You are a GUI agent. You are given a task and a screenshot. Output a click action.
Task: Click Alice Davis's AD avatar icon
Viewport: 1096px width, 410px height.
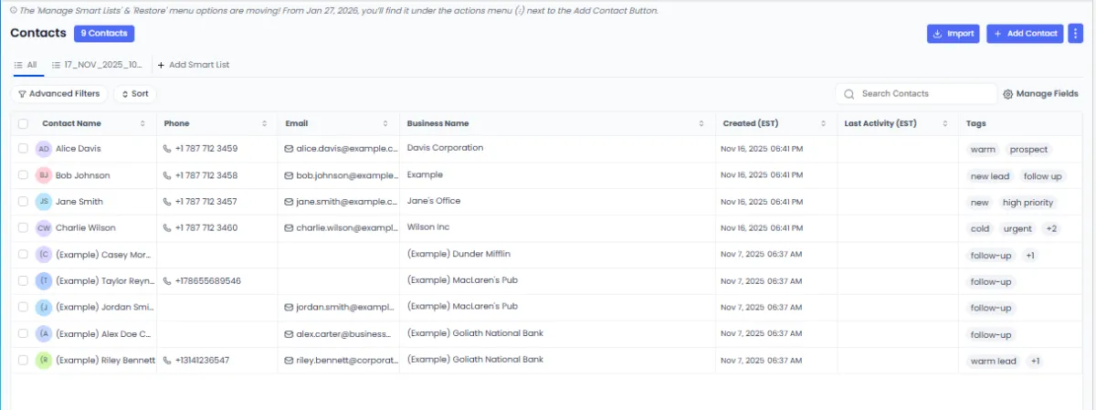[x=44, y=149]
